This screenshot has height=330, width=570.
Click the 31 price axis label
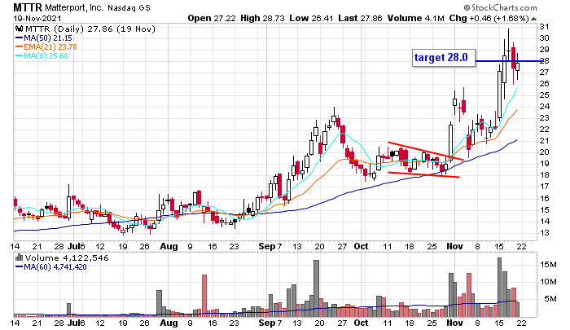[x=544, y=27]
